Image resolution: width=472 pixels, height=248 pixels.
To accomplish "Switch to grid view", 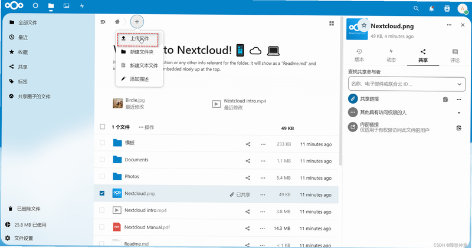I will tap(332, 23).
